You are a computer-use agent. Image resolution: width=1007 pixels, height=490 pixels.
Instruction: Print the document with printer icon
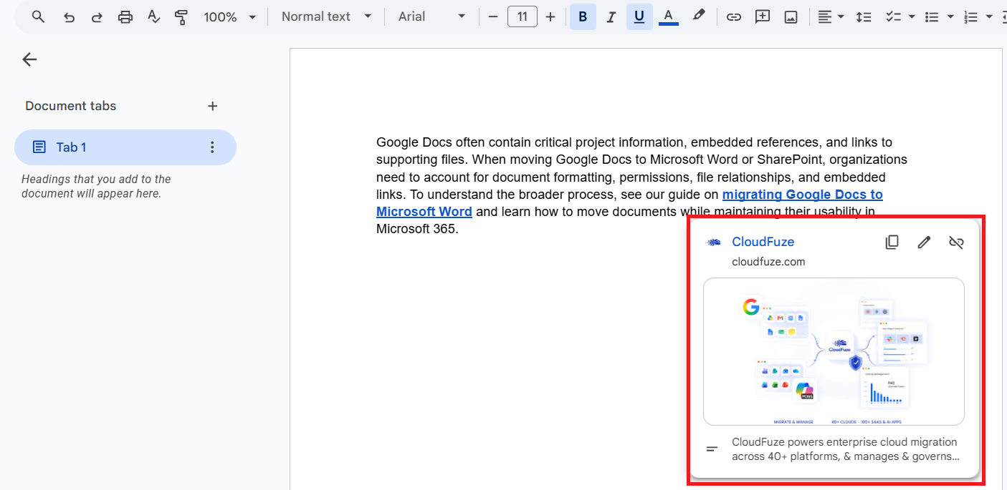[125, 16]
